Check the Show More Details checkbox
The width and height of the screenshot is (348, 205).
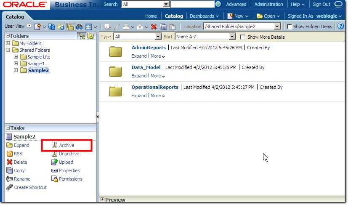pos(242,37)
